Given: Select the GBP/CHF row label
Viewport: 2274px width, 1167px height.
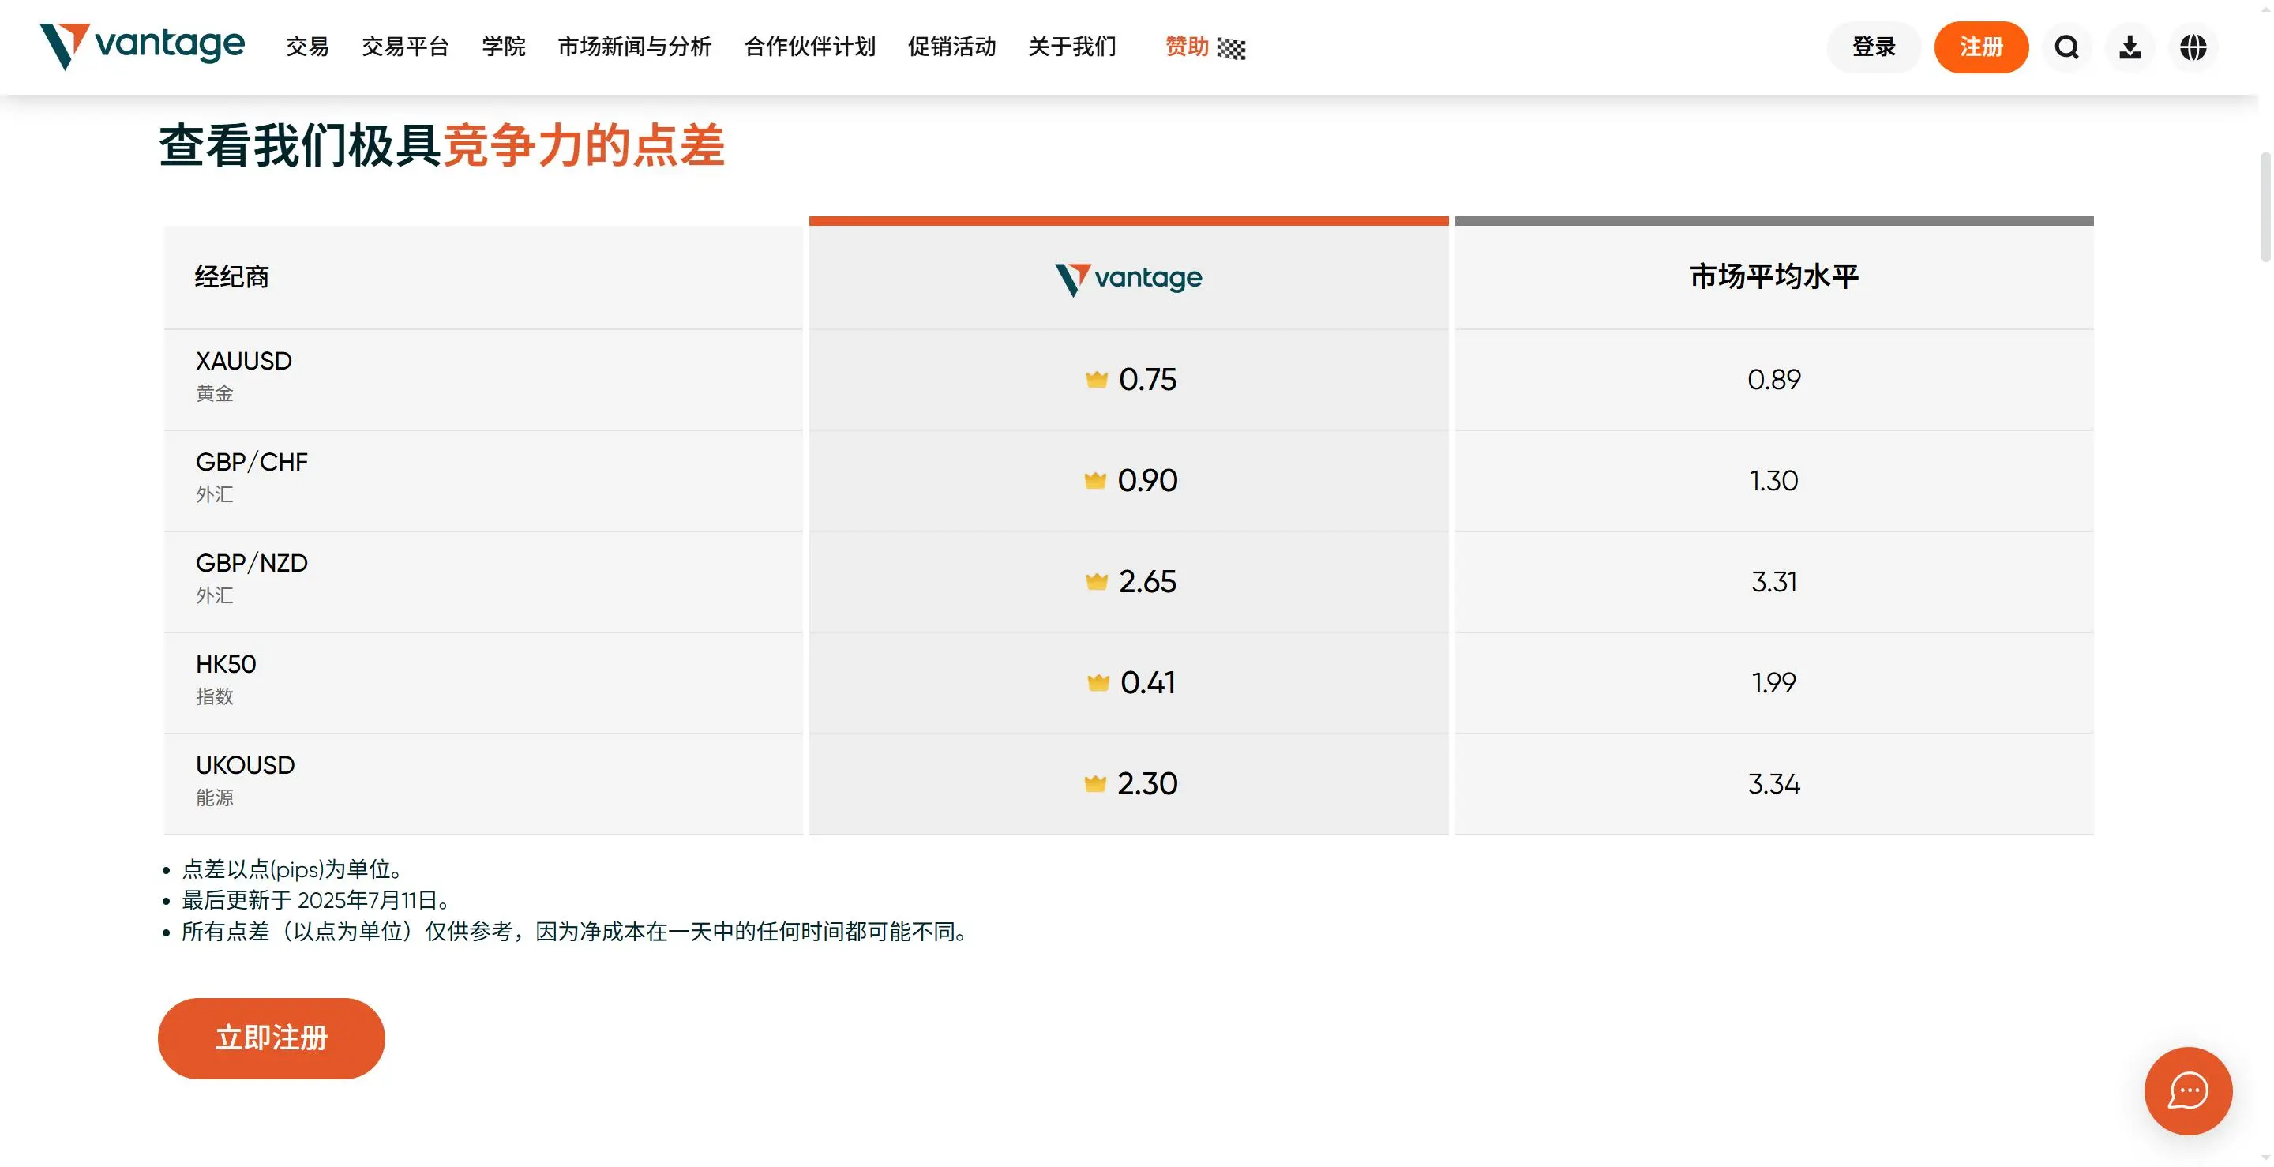Looking at the screenshot, I should click(252, 462).
